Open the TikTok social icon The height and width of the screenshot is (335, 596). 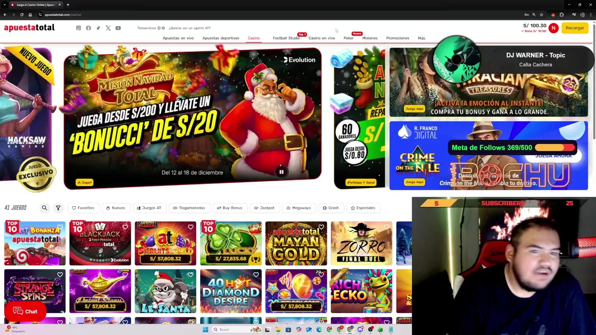coord(98,28)
